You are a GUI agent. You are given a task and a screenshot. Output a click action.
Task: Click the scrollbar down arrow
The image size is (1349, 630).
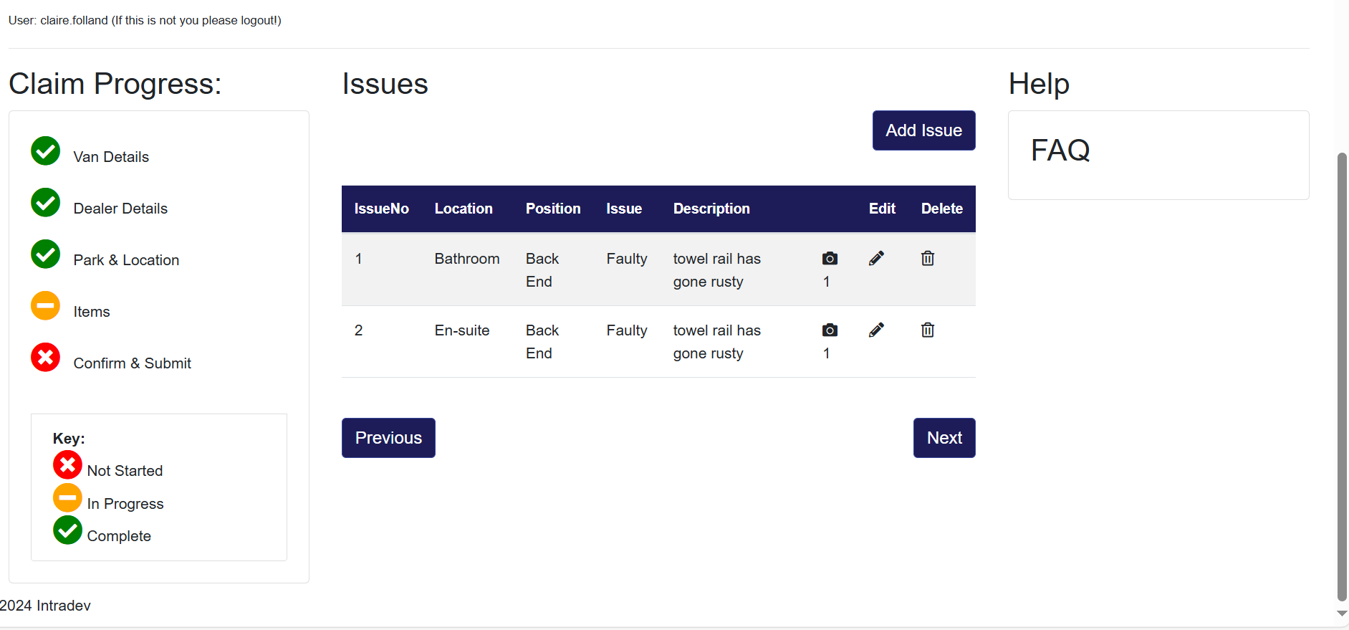[1342, 614]
